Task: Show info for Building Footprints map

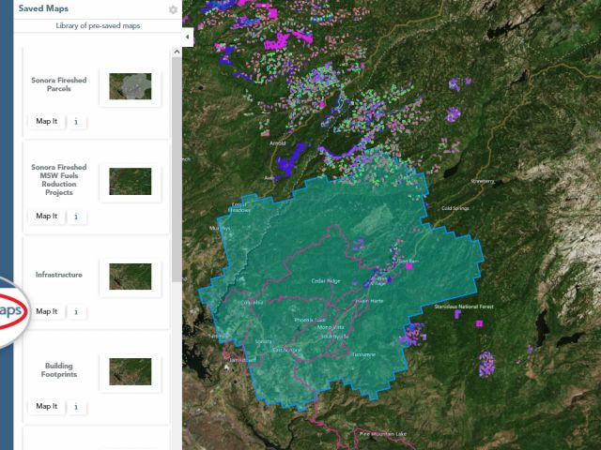Action: pos(76,407)
